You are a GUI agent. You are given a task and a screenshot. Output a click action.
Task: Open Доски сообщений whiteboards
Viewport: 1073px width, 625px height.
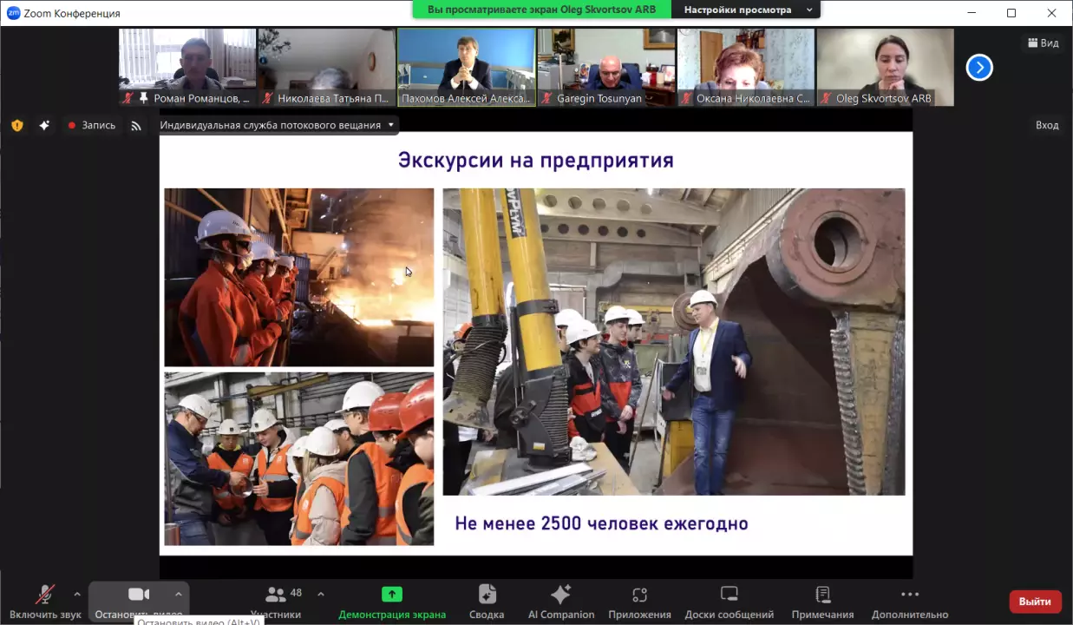coord(729,602)
